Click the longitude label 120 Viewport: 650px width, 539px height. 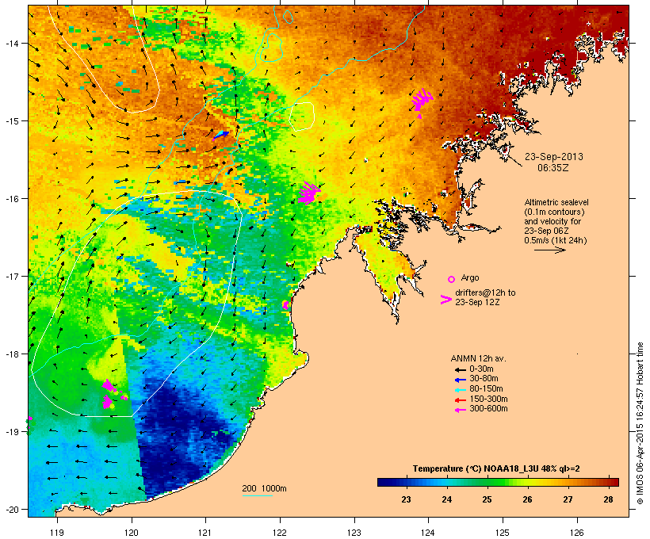click(x=132, y=533)
